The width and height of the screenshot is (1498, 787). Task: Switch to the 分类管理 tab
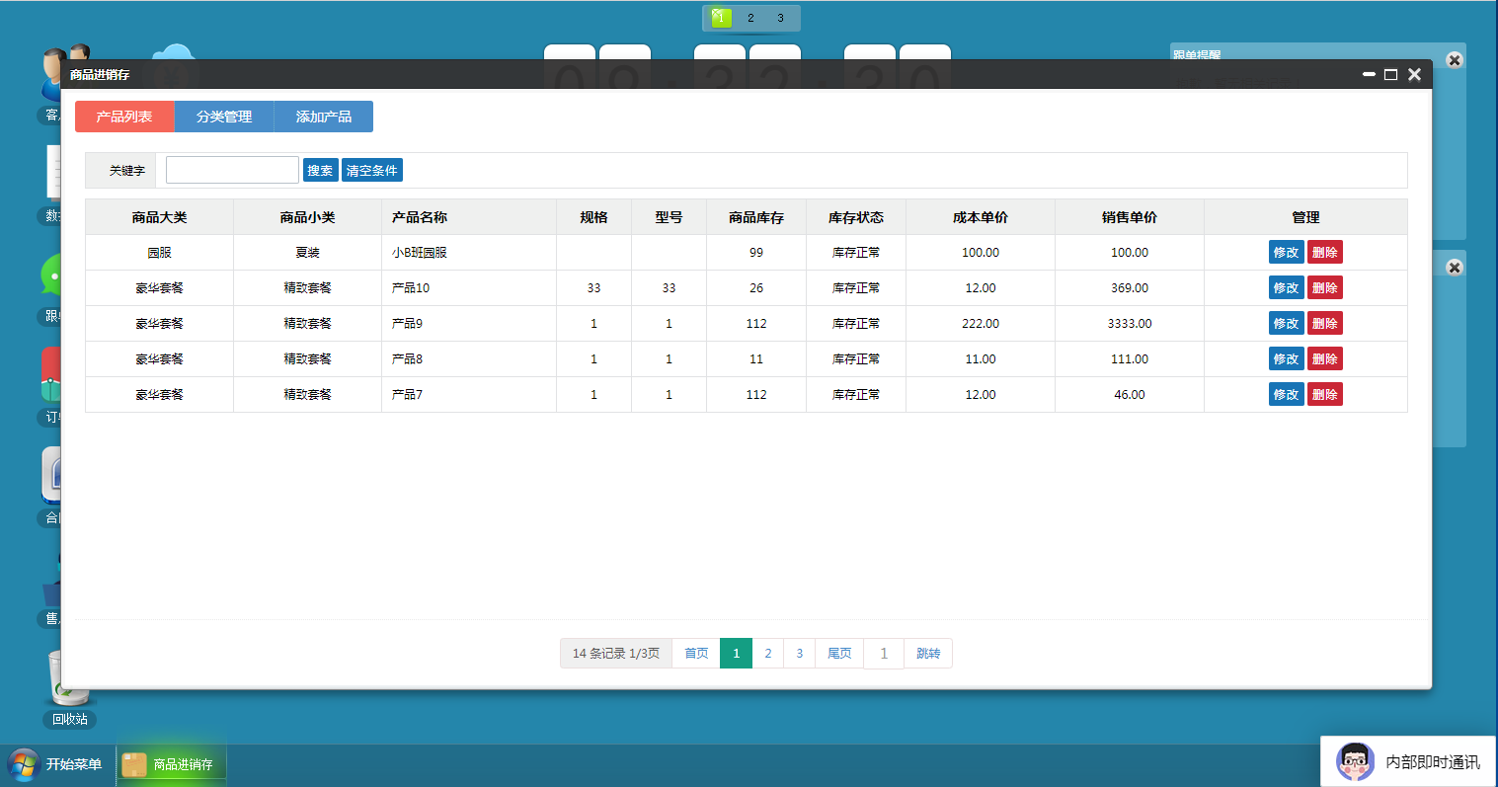[224, 117]
